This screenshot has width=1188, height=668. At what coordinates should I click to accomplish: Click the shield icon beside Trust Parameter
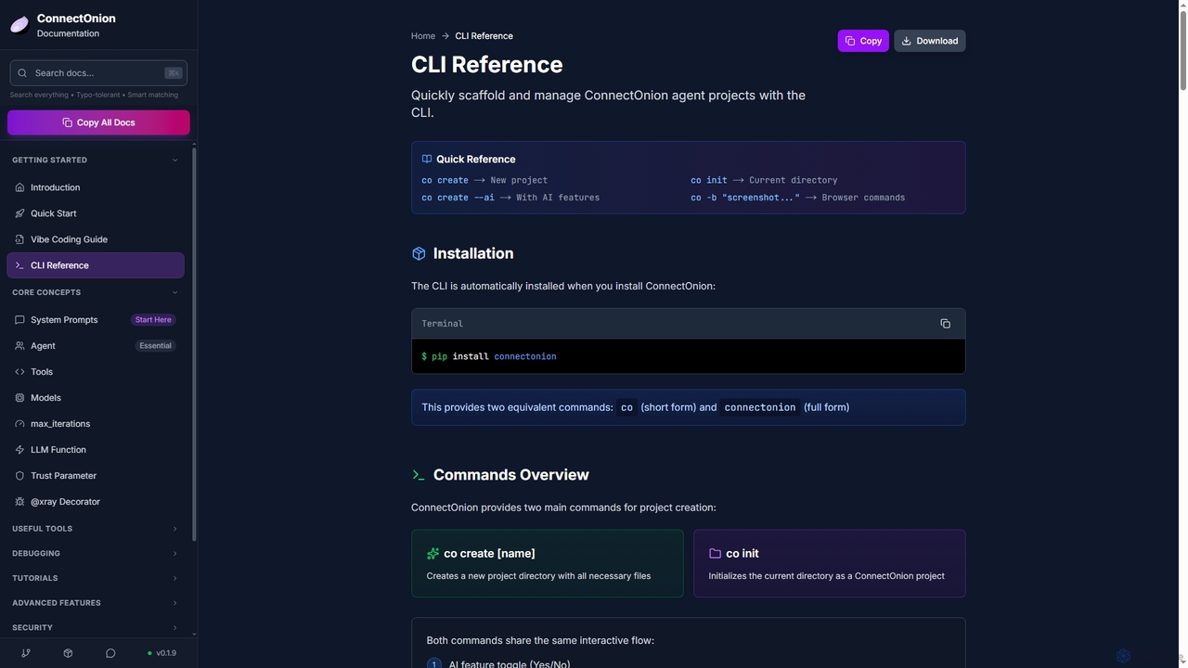pos(19,476)
